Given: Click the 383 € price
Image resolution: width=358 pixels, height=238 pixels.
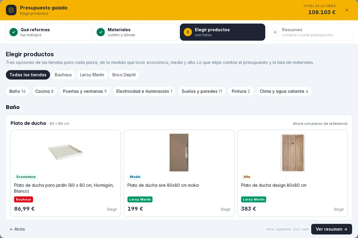Looking at the screenshot, I should 248,209.
